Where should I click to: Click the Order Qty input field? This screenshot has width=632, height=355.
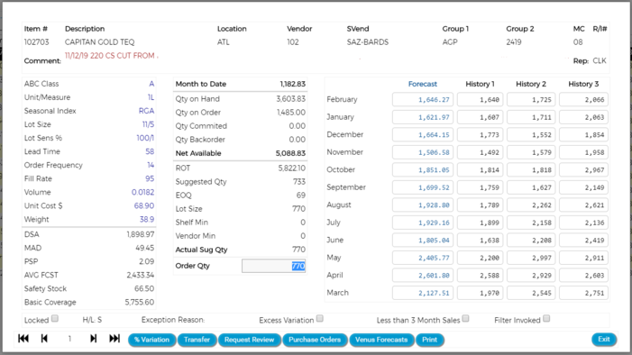click(274, 266)
